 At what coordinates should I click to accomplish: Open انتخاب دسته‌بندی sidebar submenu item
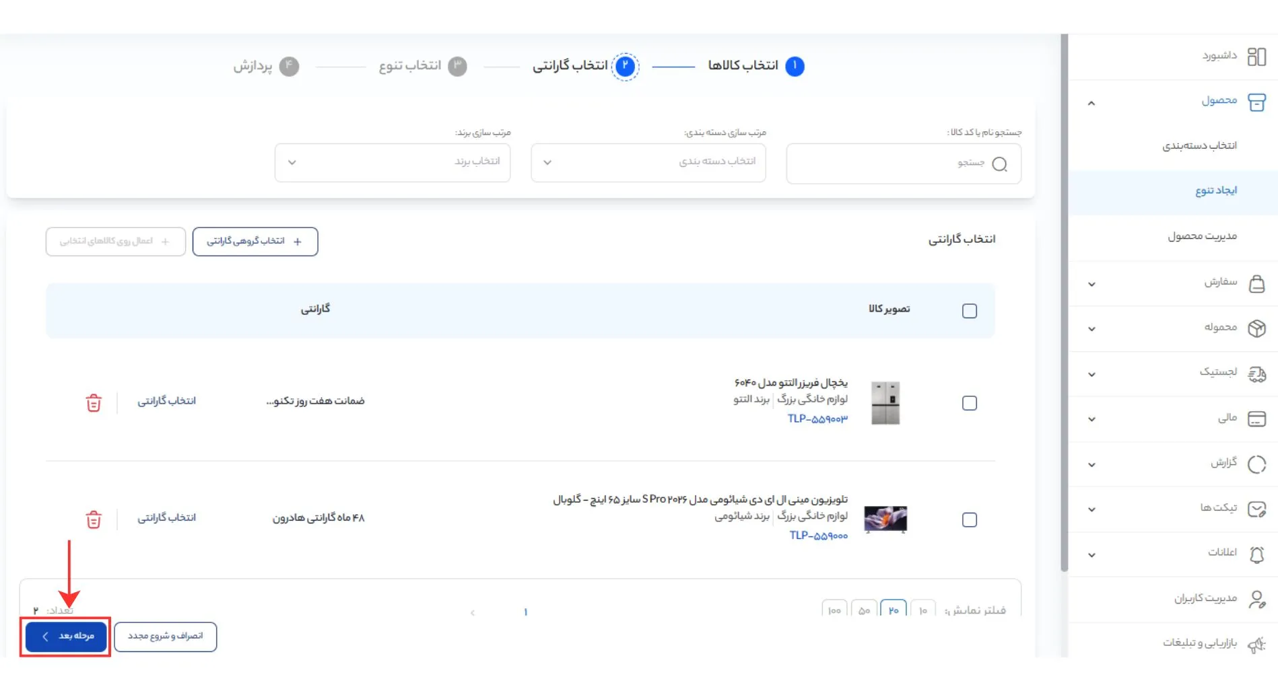(x=1173, y=146)
